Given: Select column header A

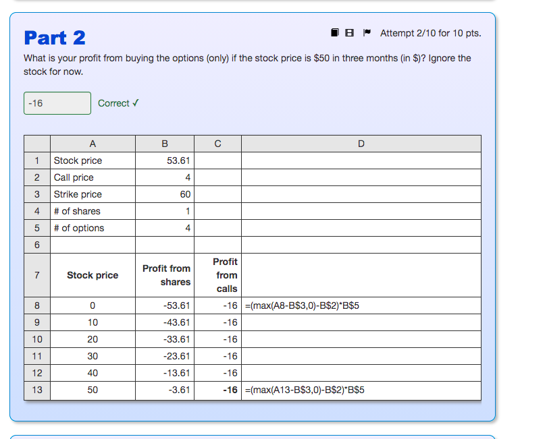Looking at the screenshot, I should coord(93,144).
